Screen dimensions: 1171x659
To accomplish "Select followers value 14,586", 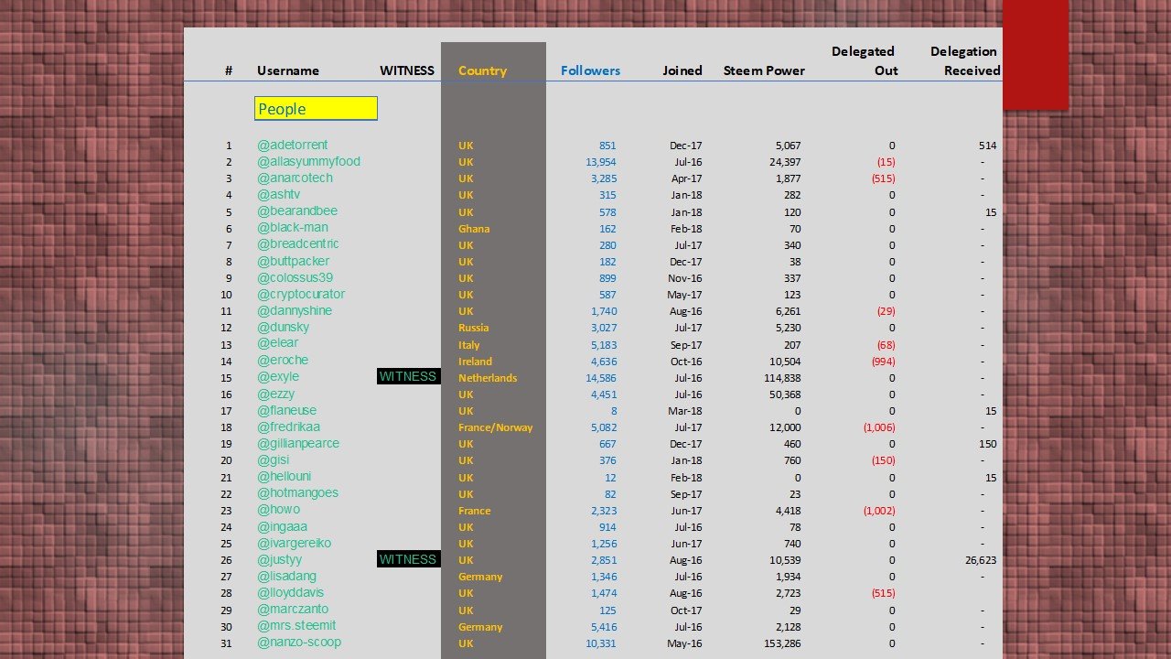I will point(601,378).
